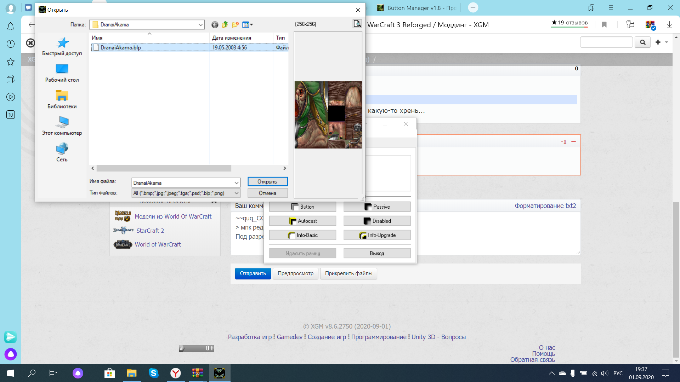This screenshot has width=680, height=382.
Task: Open the view menu dropdown icon
Action: 248,25
